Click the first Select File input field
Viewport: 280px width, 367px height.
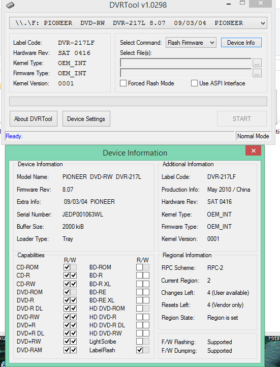[x=185, y=63]
